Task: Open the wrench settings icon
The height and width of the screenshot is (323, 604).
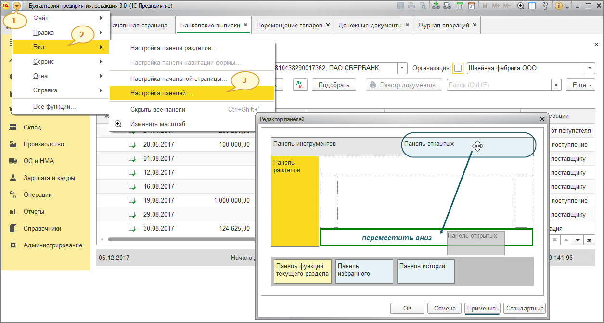Action: click(545, 6)
